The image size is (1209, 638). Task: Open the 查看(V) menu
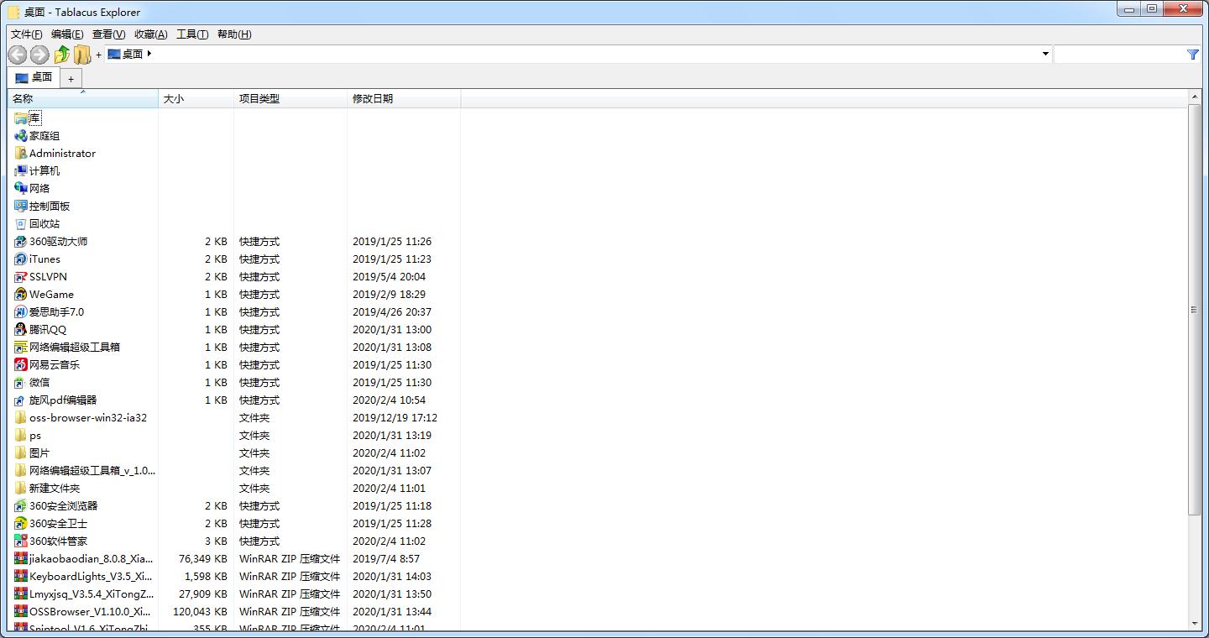108,34
